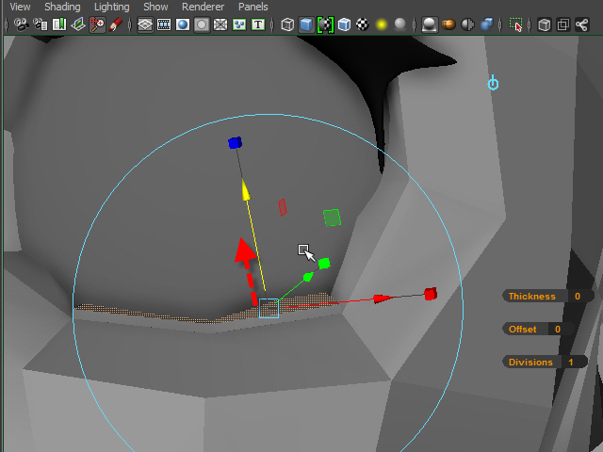Enable Wireframe on Shaded icon
Viewport: 603px width, 452px height.
pos(344,25)
